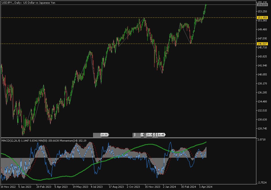Viewport: 271px width, 190px height.
Task: Click the '15 Feb 2024' date on time axis
Action: click(189, 187)
